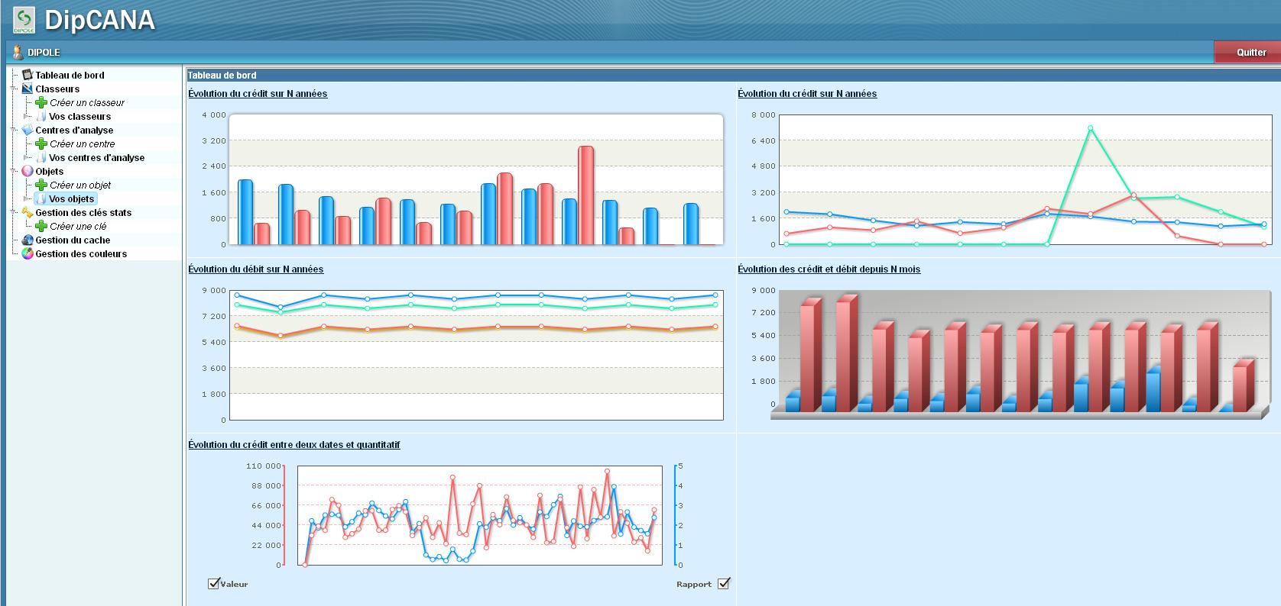Screen dimensions: 1281x606
Task: Click the document icon beside Vos classeurs
Action: click(x=41, y=116)
